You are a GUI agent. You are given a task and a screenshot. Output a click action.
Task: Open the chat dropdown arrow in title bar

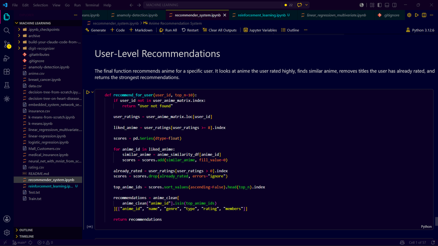pyautogui.click(x=307, y=5)
